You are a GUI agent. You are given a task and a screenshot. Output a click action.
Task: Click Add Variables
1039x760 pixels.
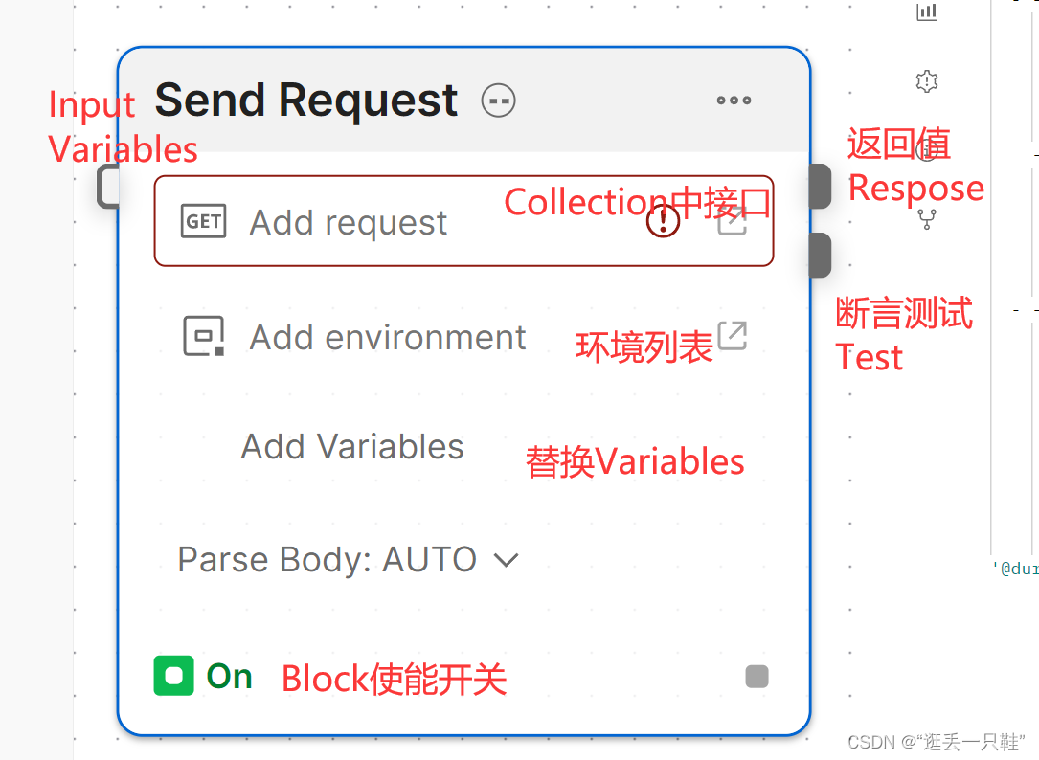pyautogui.click(x=352, y=446)
